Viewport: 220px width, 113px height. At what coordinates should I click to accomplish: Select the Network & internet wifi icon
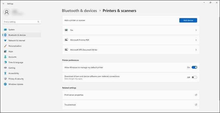[x=5, y=40]
